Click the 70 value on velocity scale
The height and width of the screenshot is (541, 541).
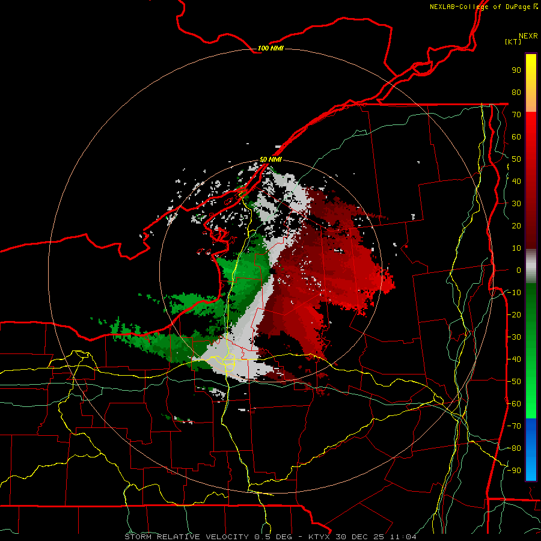(x=516, y=115)
